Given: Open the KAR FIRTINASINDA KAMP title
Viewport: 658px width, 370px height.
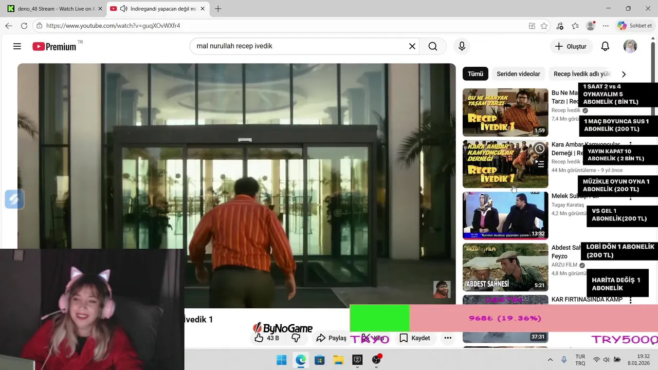Looking at the screenshot, I should [x=587, y=300].
